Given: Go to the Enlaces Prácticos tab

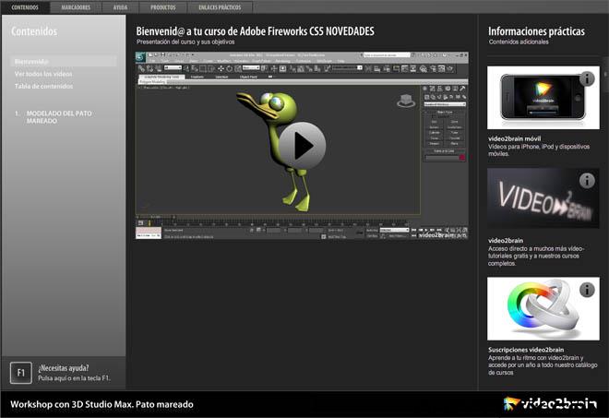Looking at the screenshot, I should pyautogui.click(x=220, y=7).
